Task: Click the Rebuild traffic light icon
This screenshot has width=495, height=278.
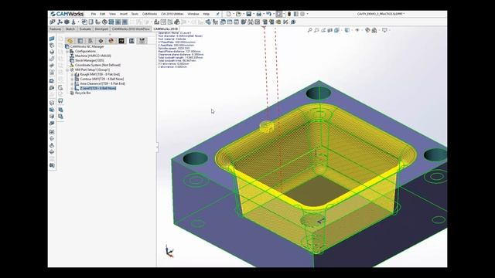Action: point(289,14)
